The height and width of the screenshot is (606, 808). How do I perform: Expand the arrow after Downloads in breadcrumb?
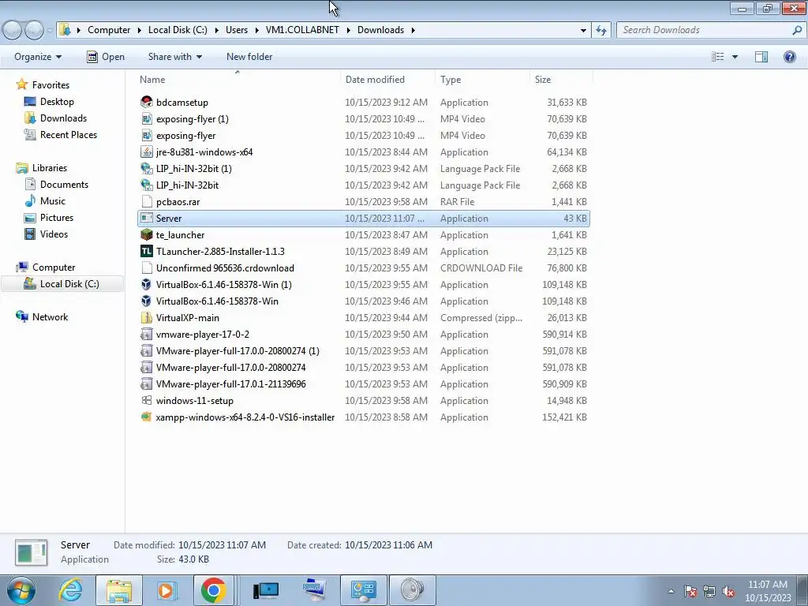[413, 30]
